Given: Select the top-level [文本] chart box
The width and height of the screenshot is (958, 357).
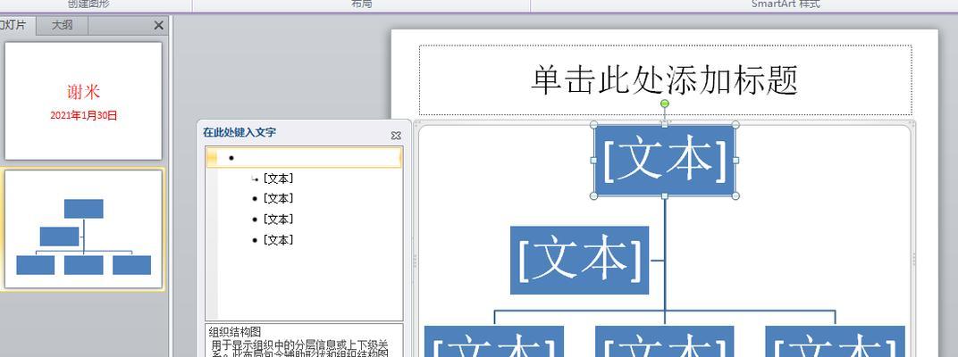Looking at the screenshot, I should pyautogui.click(x=665, y=161).
